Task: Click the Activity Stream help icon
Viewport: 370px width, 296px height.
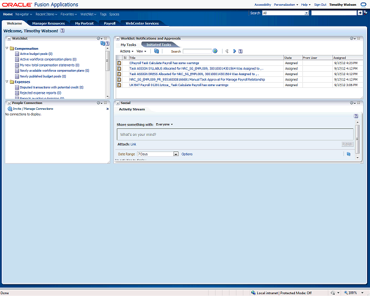Action: tap(356, 116)
